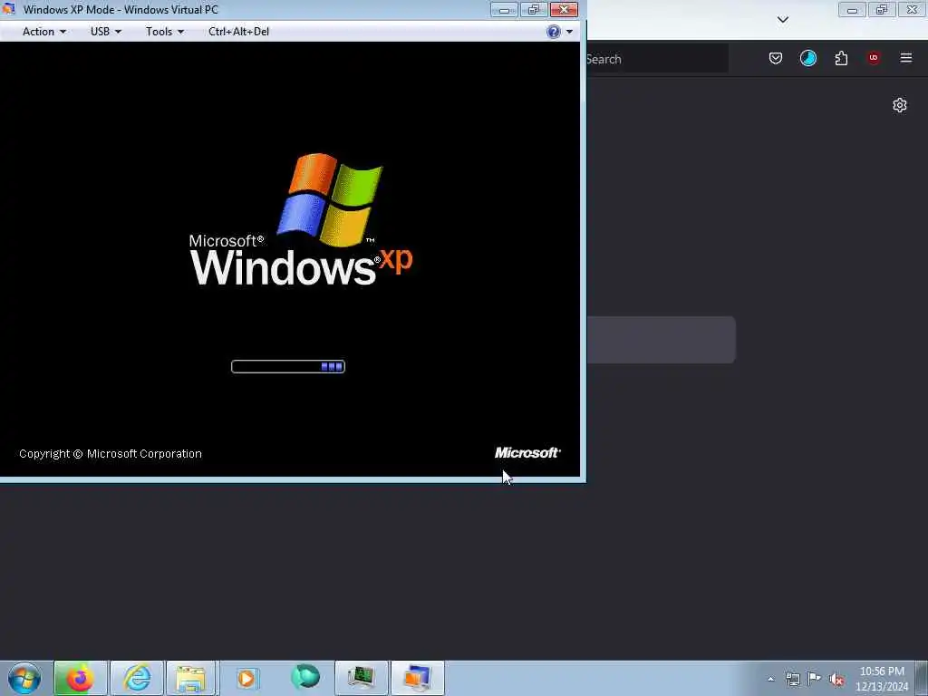928x696 pixels.
Task: Minimize the Windows XP Mode window
Action: pyautogui.click(x=504, y=9)
